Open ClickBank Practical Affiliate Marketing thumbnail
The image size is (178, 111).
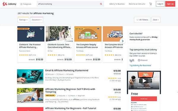pos(31,34)
